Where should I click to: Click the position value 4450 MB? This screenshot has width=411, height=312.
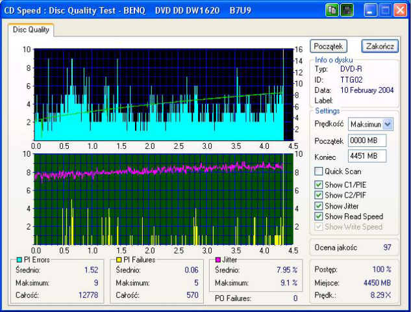pyautogui.click(x=377, y=283)
